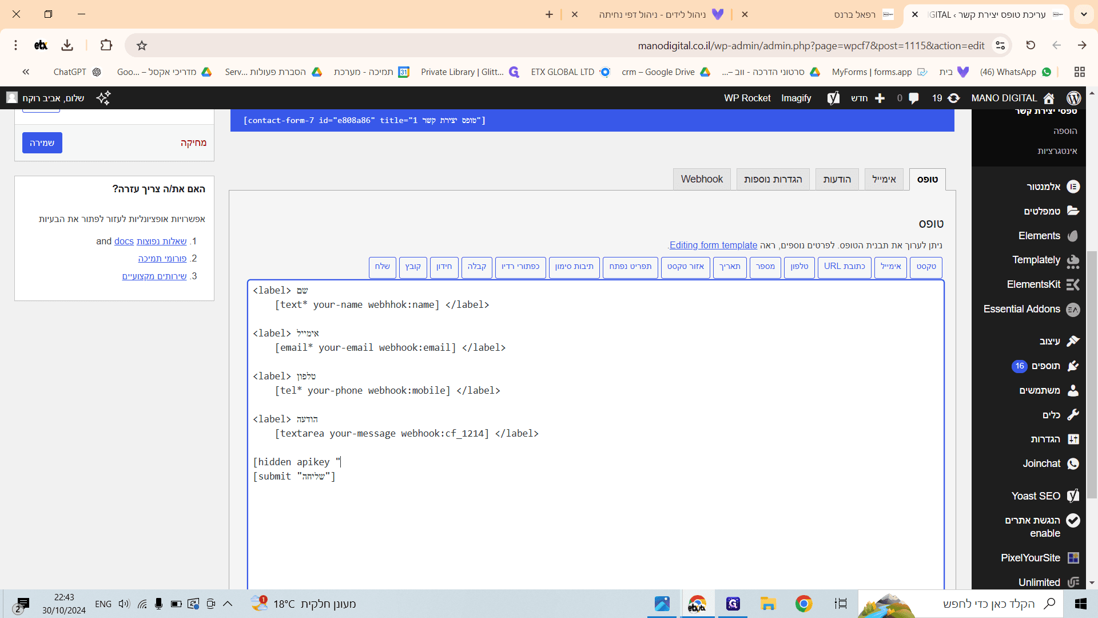Click the red מחיקה (Delete) link
Viewport: 1098px width, 618px height.
193,143
